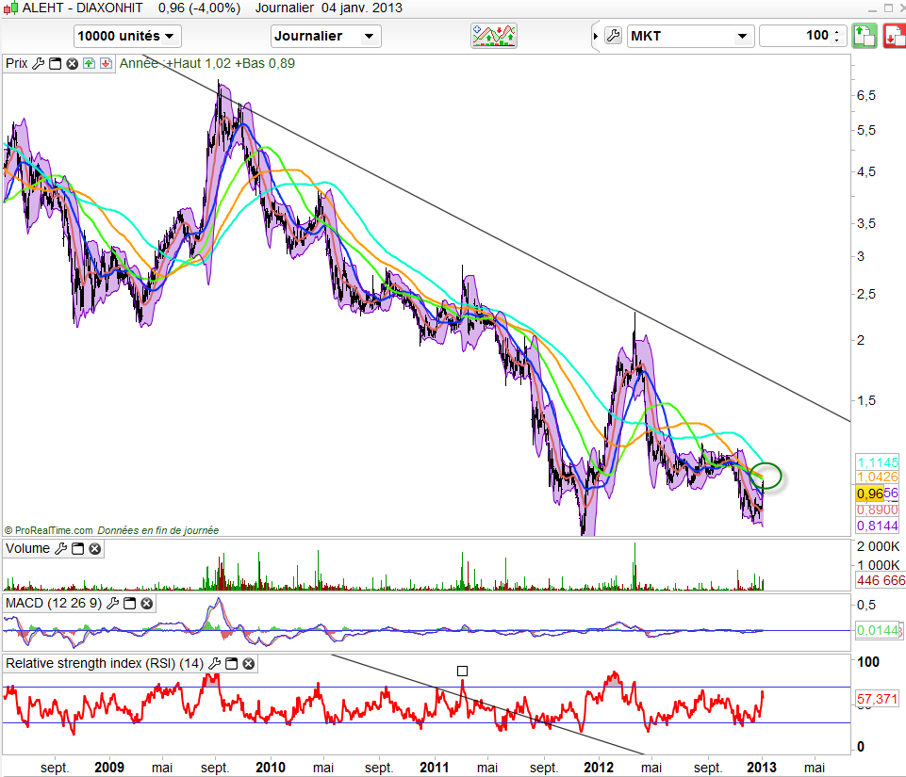
Task: Open the Prix panel wrench settings
Action: (39, 64)
